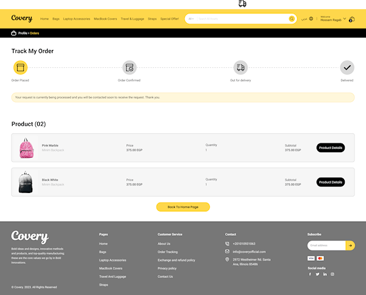This screenshot has width=366, height=295.
Task: Click the Out for delivery truck icon
Action: [x=240, y=68]
